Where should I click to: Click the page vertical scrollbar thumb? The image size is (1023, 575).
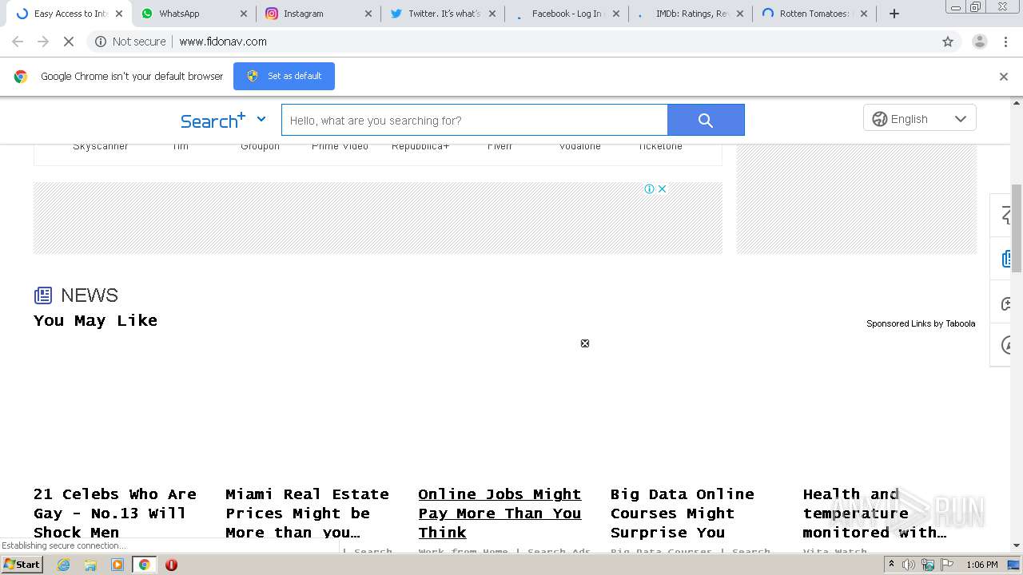pos(1017,228)
